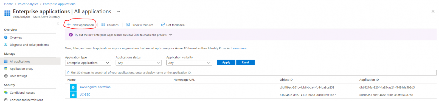Open the more options ellipsis
Screen dimensions: 439x101
119,11
